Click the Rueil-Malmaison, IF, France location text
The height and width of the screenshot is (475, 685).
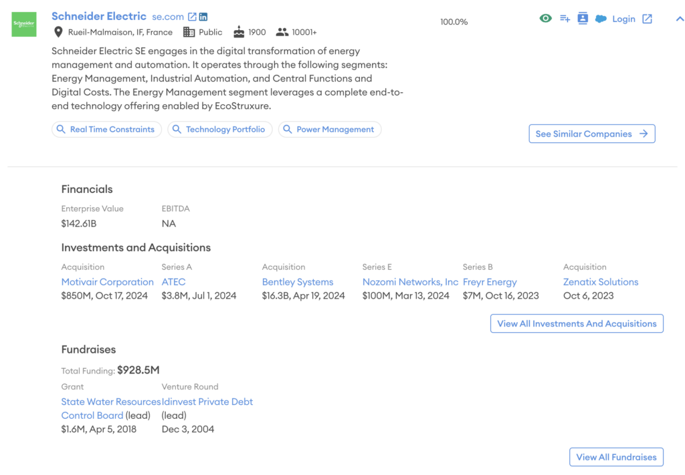click(x=120, y=32)
